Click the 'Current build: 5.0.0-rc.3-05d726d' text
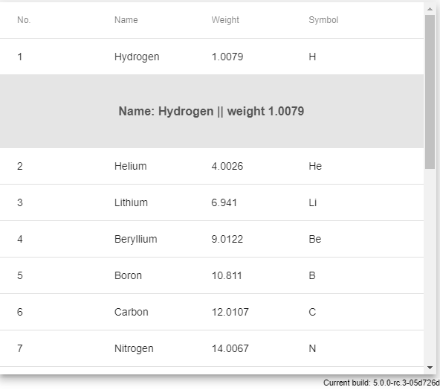The width and height of the screenshot is (440, 390). click(x=381, y=383)
